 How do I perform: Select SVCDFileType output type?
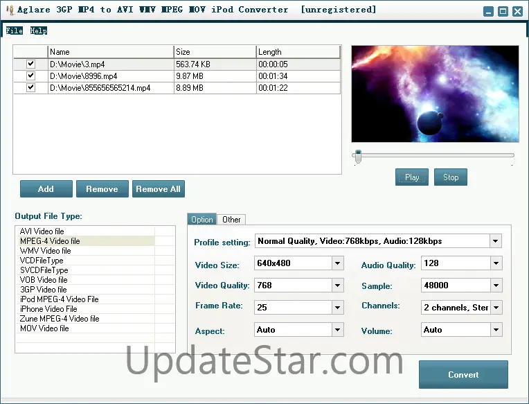85,270
